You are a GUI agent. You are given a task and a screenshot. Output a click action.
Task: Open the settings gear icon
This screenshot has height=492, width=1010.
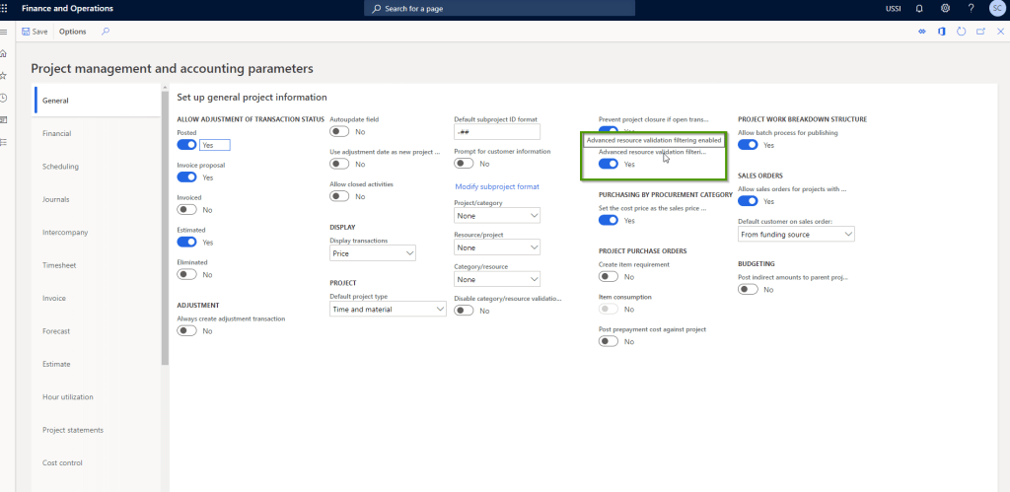coord(945,8)
